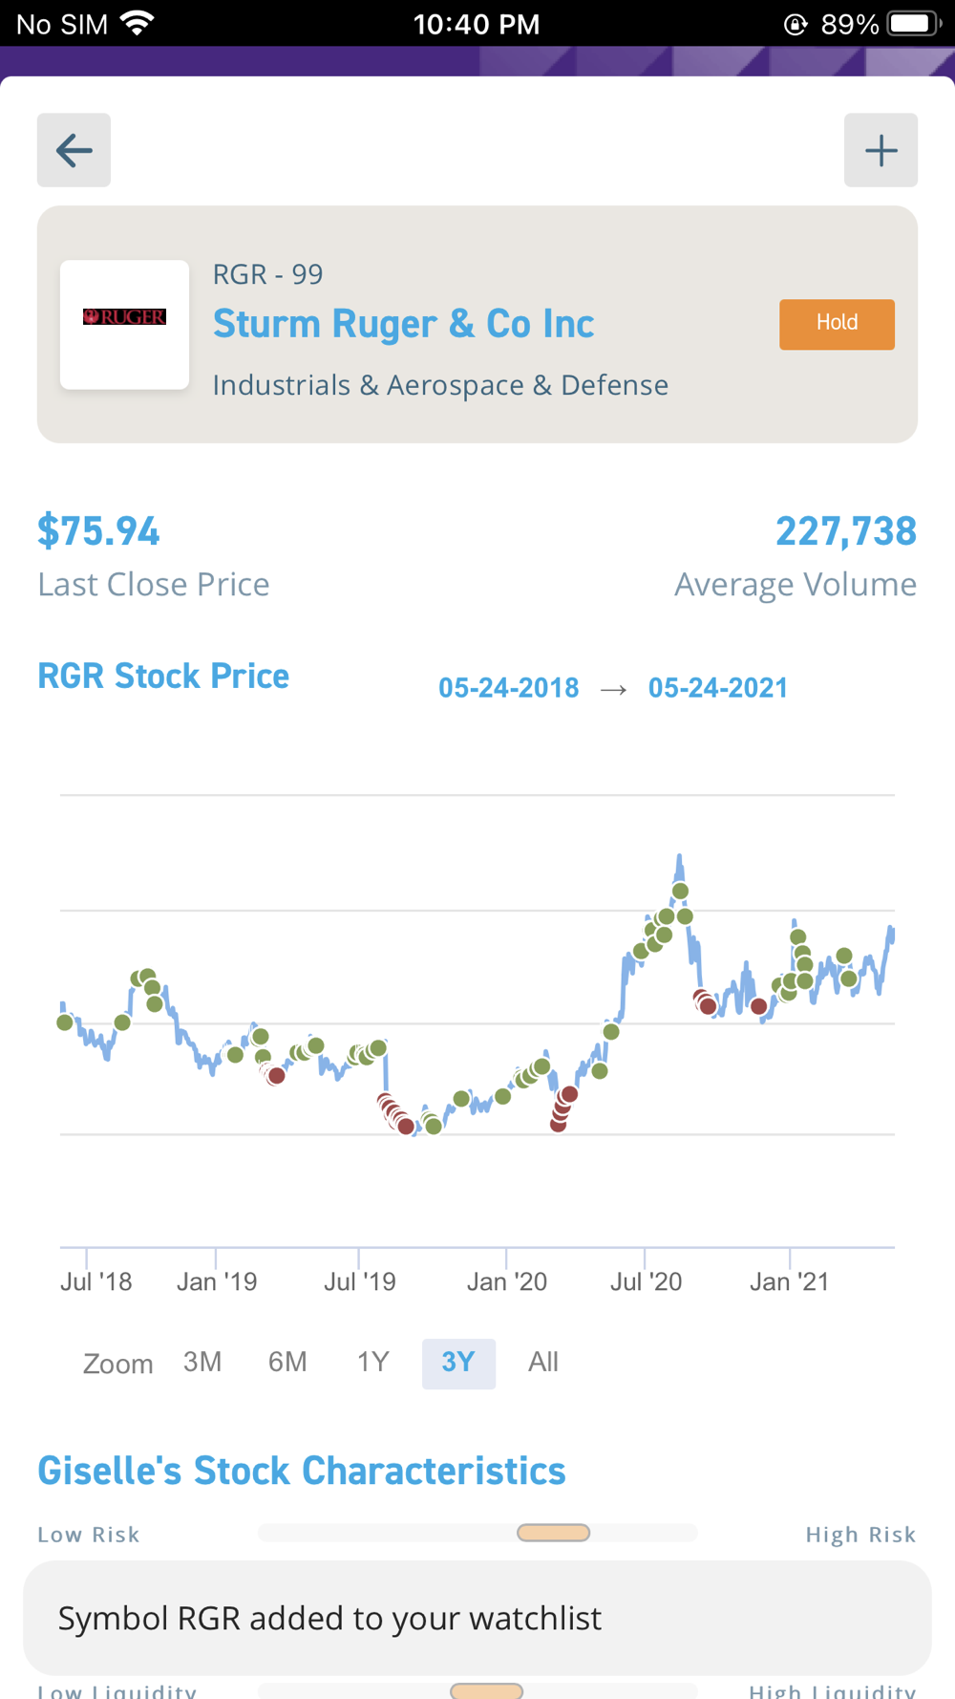Image resolution: width=955 pixels, height=1699 pixels.
Task: Tap the end date 05-24-2021
Action: coord(718,688)
